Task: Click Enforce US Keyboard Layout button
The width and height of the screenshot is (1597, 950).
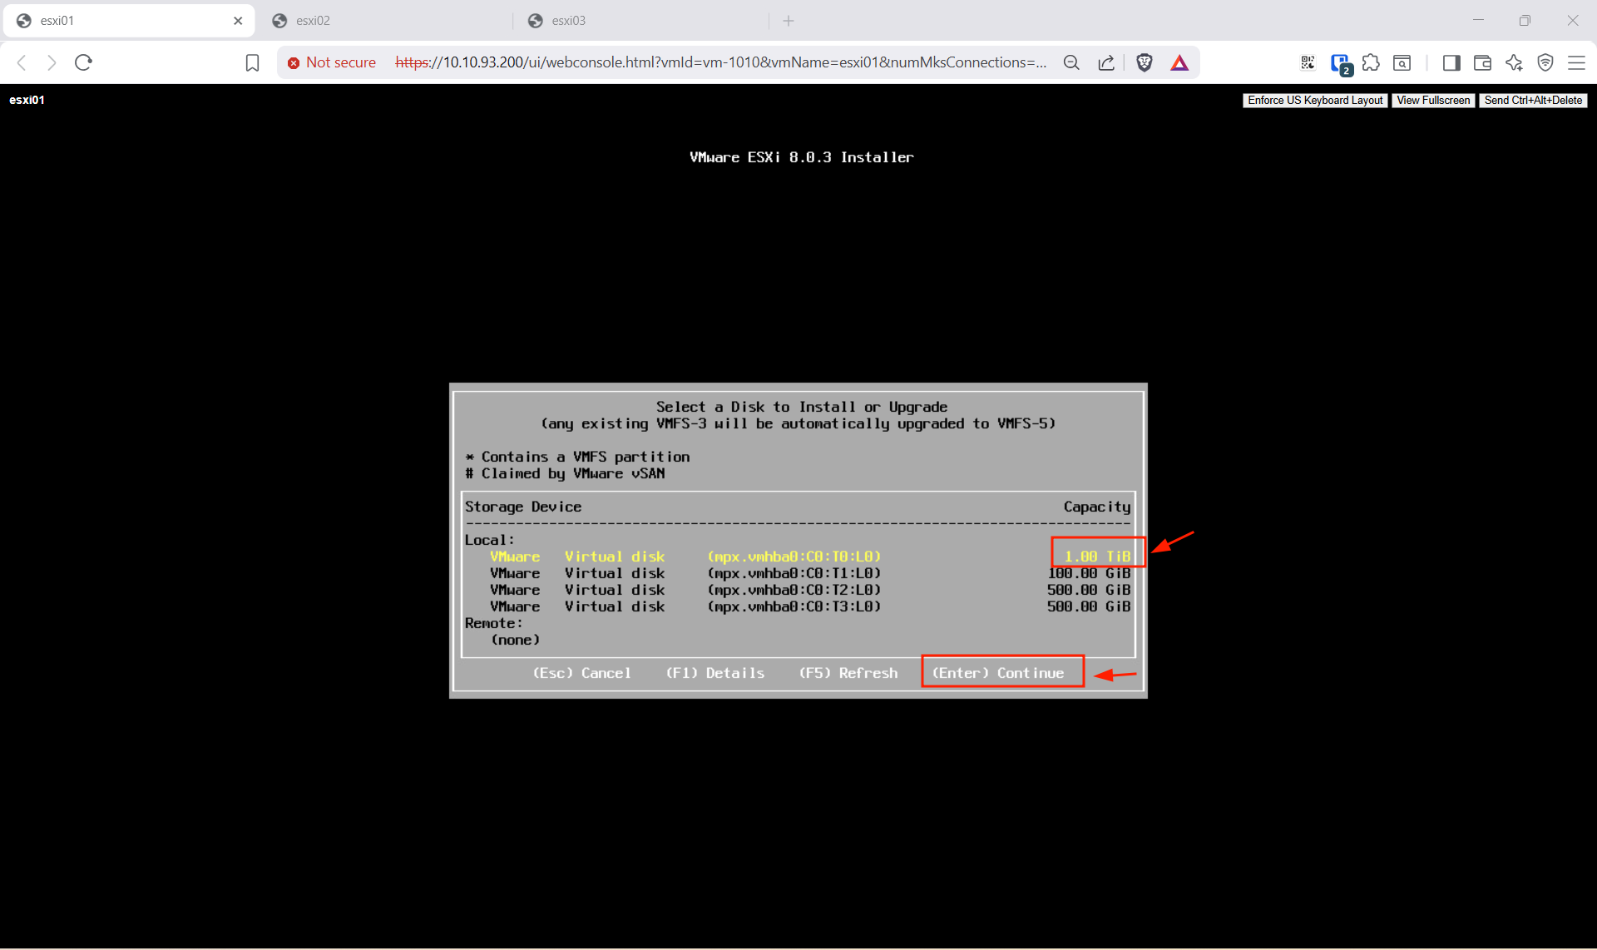Action: click(x=1315, y=100)
